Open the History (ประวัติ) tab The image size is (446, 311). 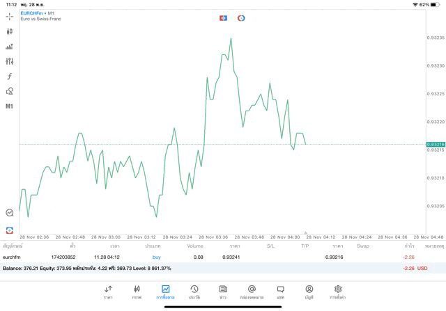coord(194,292)
